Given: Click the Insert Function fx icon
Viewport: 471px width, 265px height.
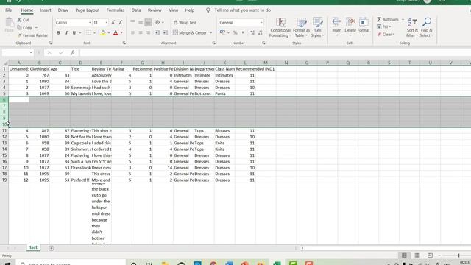Looking at the screenshot, I should pos(72,53).
